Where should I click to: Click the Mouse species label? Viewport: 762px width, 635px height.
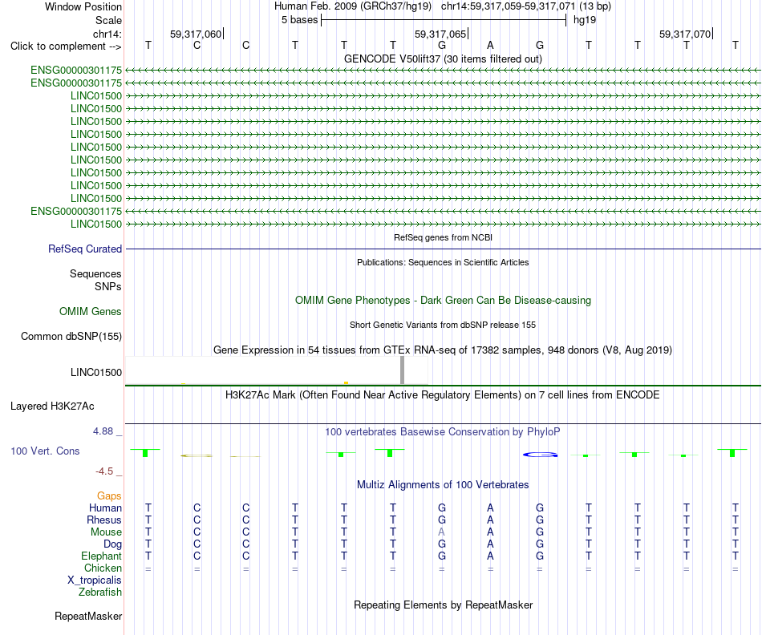coord(106,532)
